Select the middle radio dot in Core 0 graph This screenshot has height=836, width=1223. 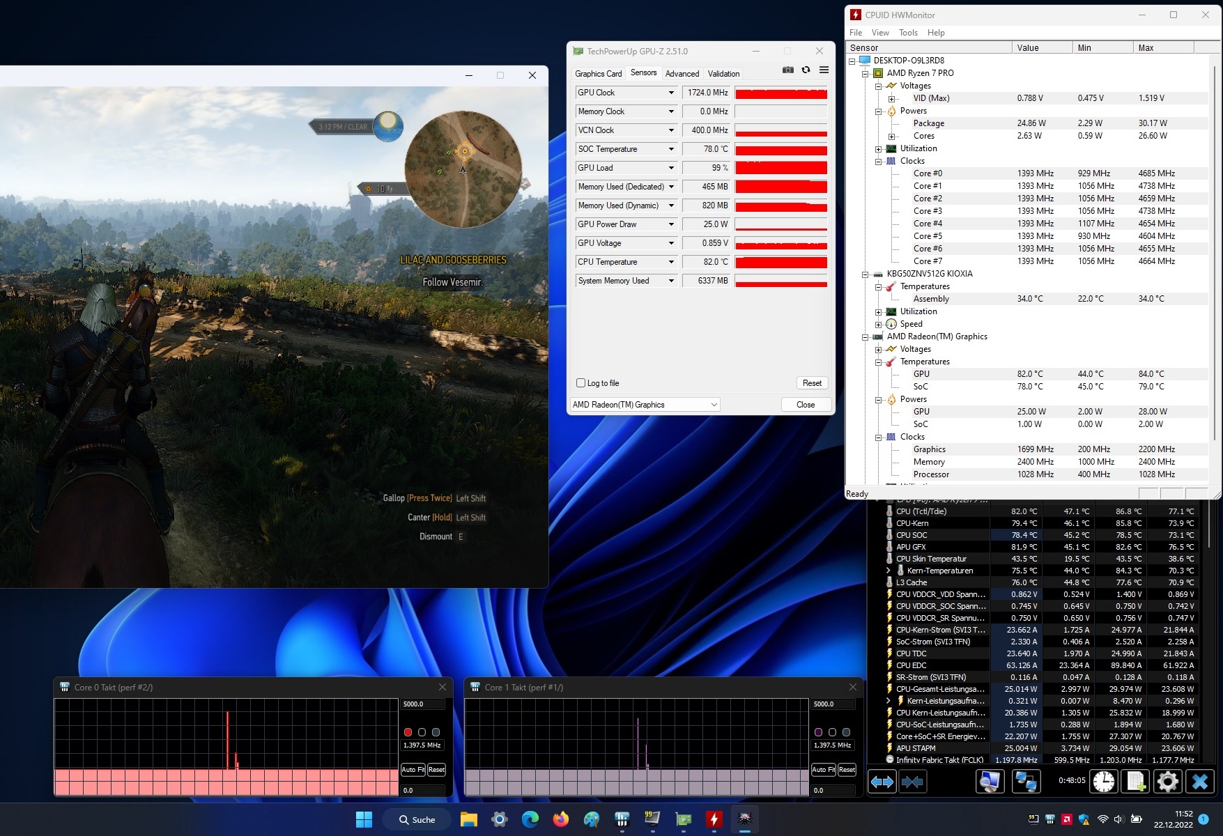click(422, 732)
